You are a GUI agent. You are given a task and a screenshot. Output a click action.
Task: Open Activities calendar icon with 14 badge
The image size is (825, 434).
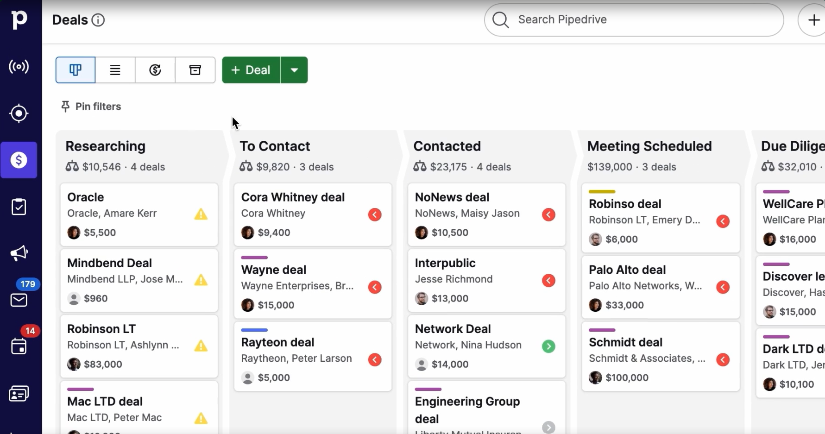point(19,346)
